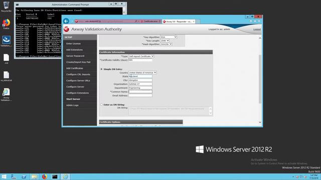Click the browser page vertical scrollbar thumb
This screenshot has height=180, width=321.
click(x=260, y=79)
